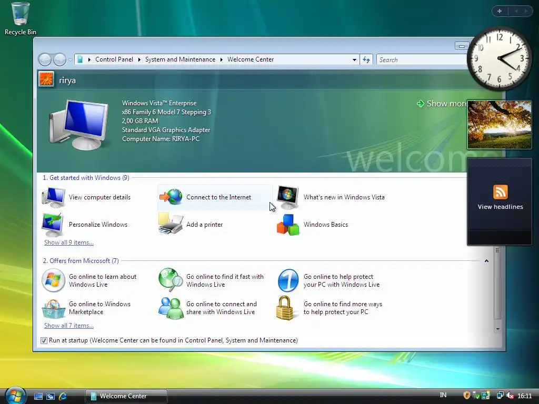
Task: Open What's new in Windows Vista icon
Action: 288,197
